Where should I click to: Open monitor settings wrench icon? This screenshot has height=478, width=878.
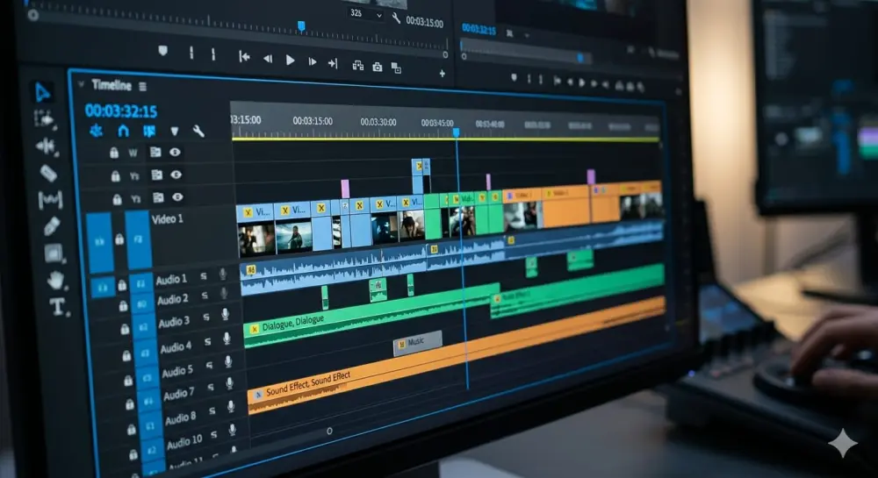click(396, 18)
